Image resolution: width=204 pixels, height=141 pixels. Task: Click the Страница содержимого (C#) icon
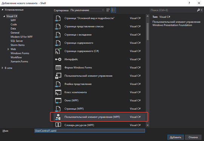pyautogui.click(x=58, y=51)
